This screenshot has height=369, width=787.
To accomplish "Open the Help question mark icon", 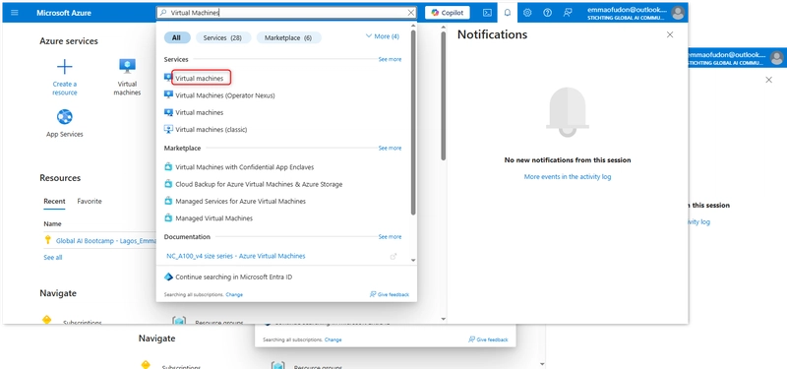I will [548, 13].
